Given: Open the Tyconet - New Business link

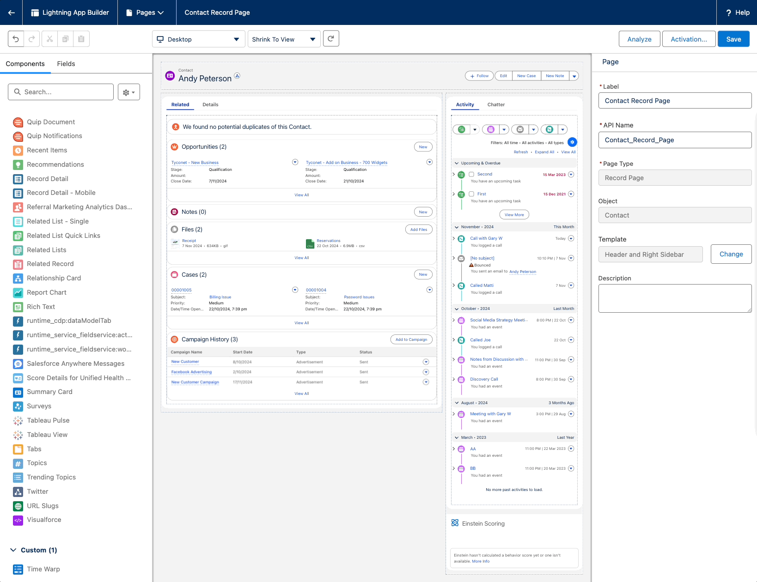Looking at the screenshot, I should [195, 163].
